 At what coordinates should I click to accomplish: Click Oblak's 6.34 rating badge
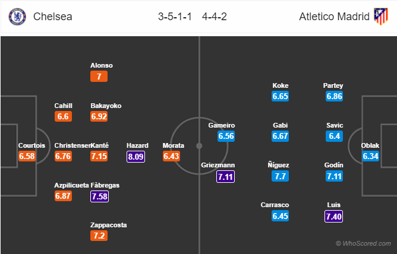(x=372, y=157)
